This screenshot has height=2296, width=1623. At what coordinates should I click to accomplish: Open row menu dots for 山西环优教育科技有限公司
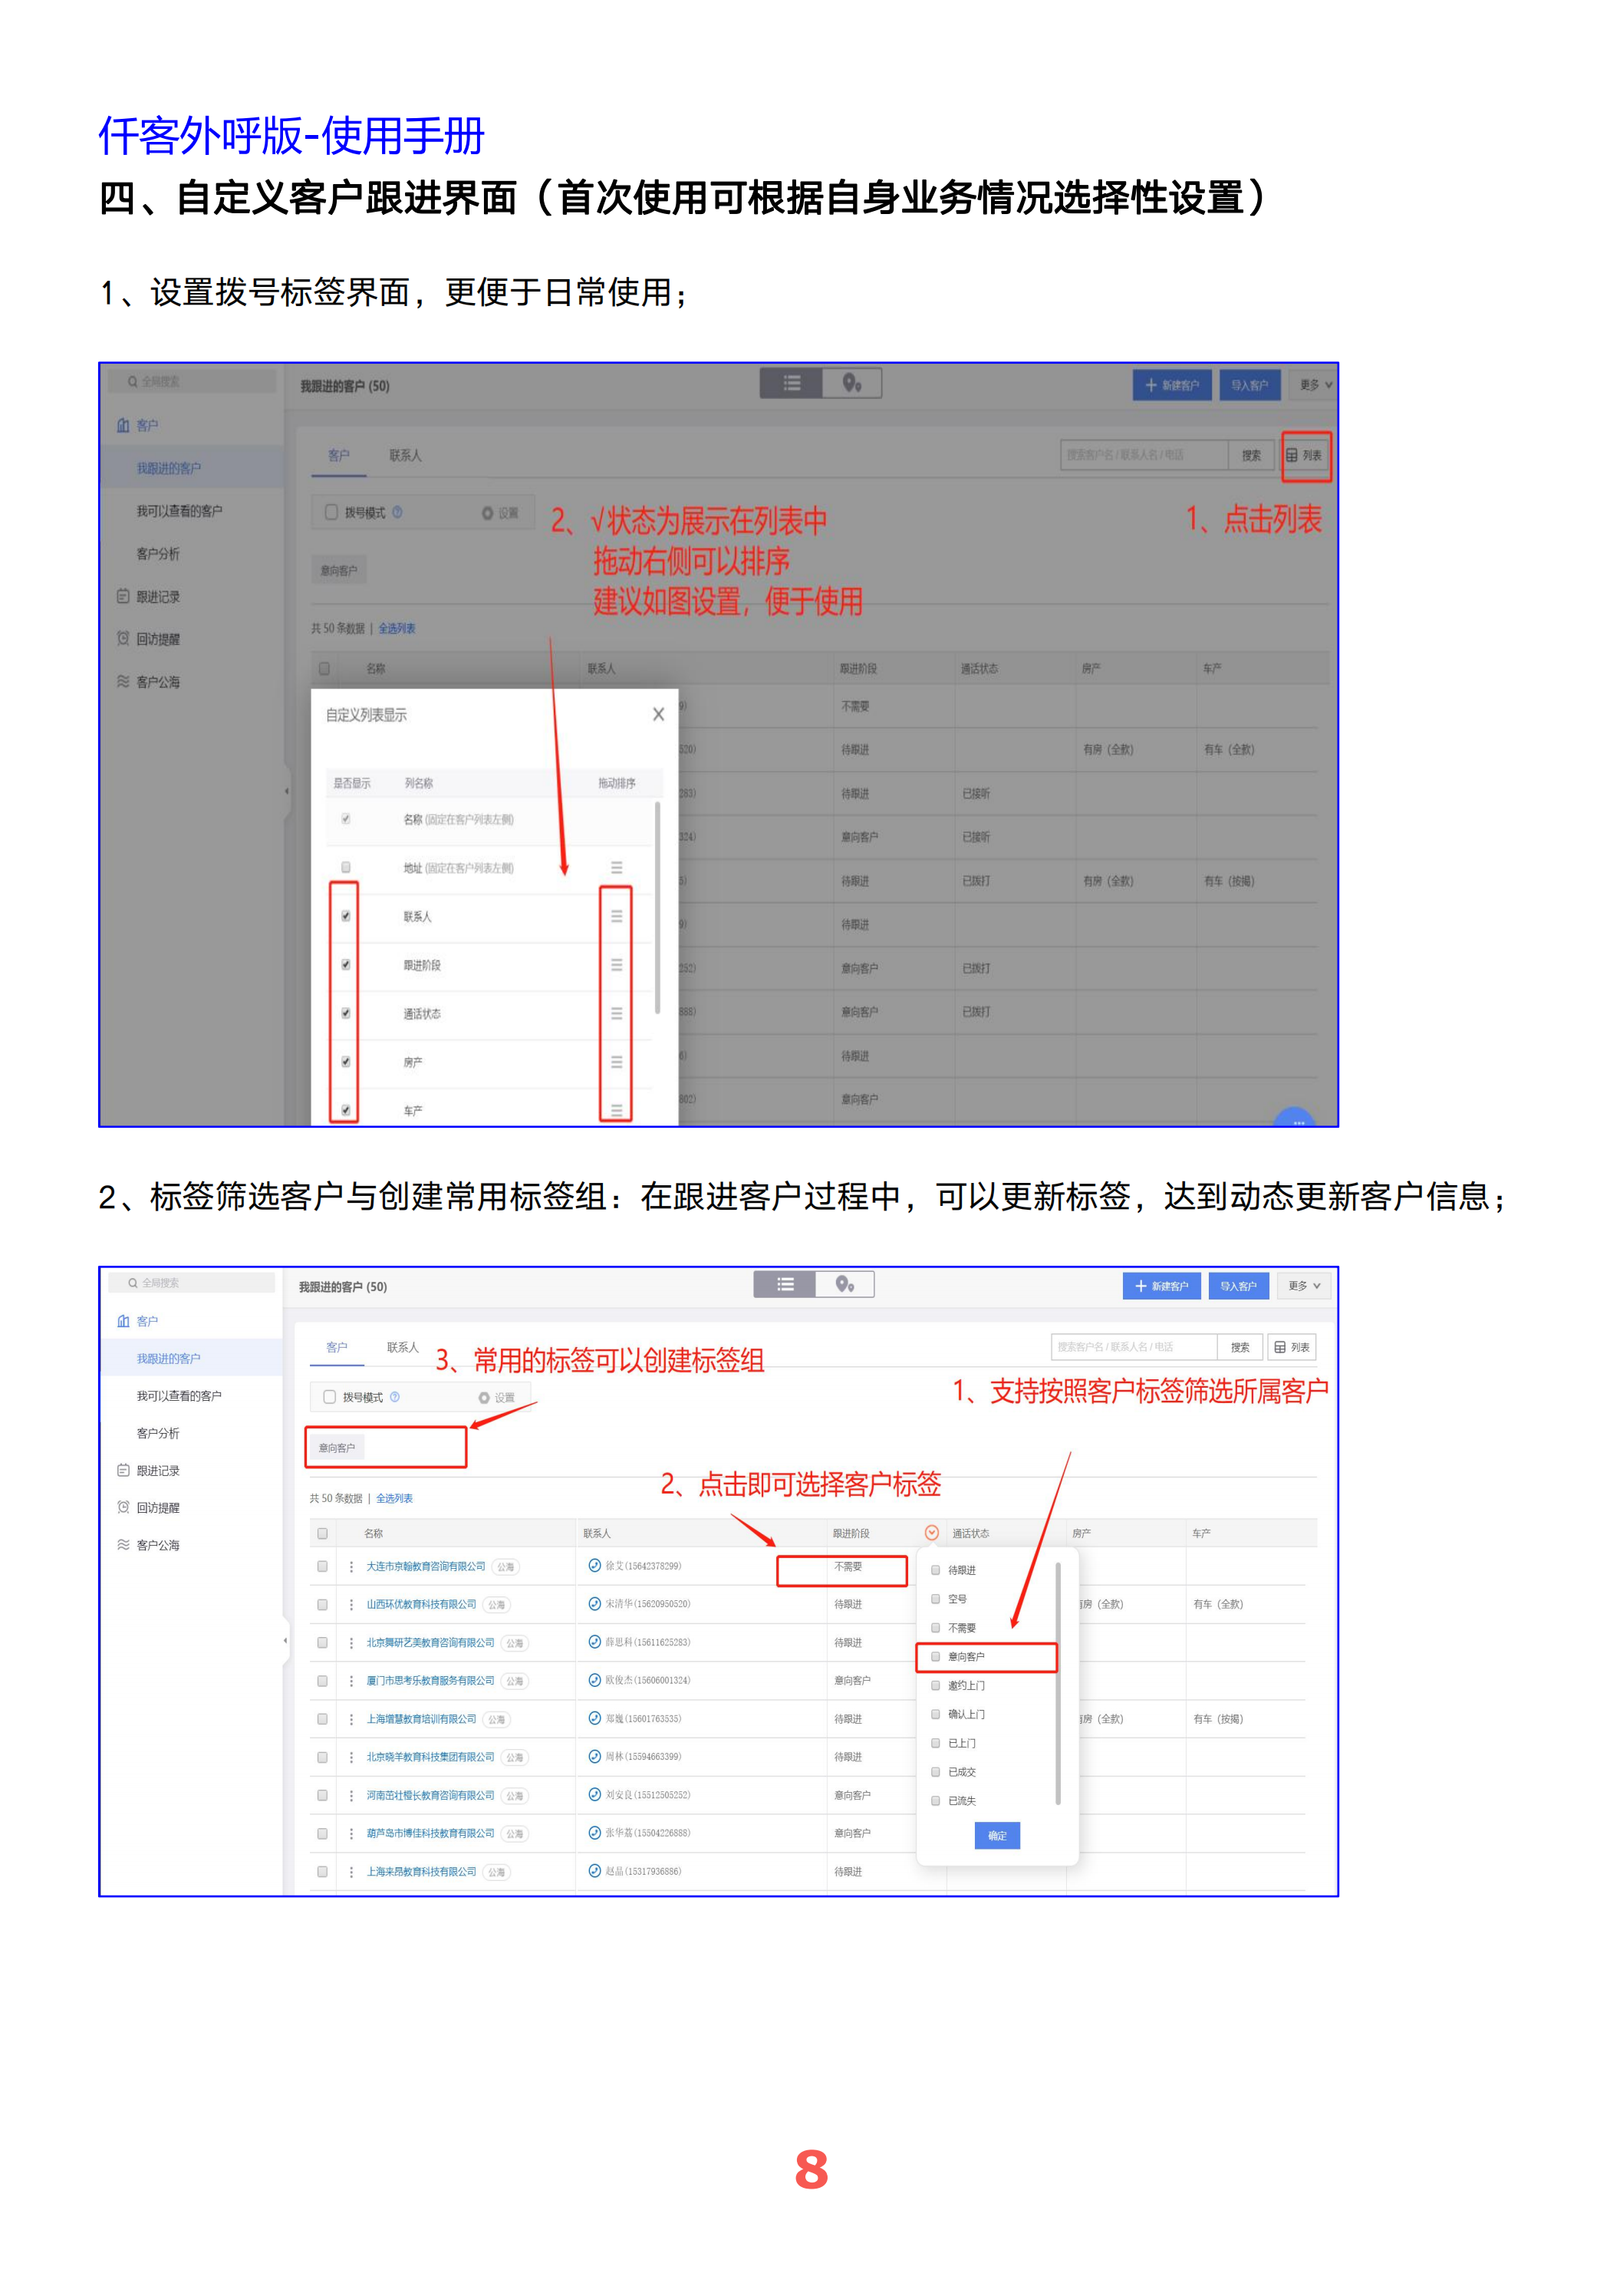point(351,1604)
